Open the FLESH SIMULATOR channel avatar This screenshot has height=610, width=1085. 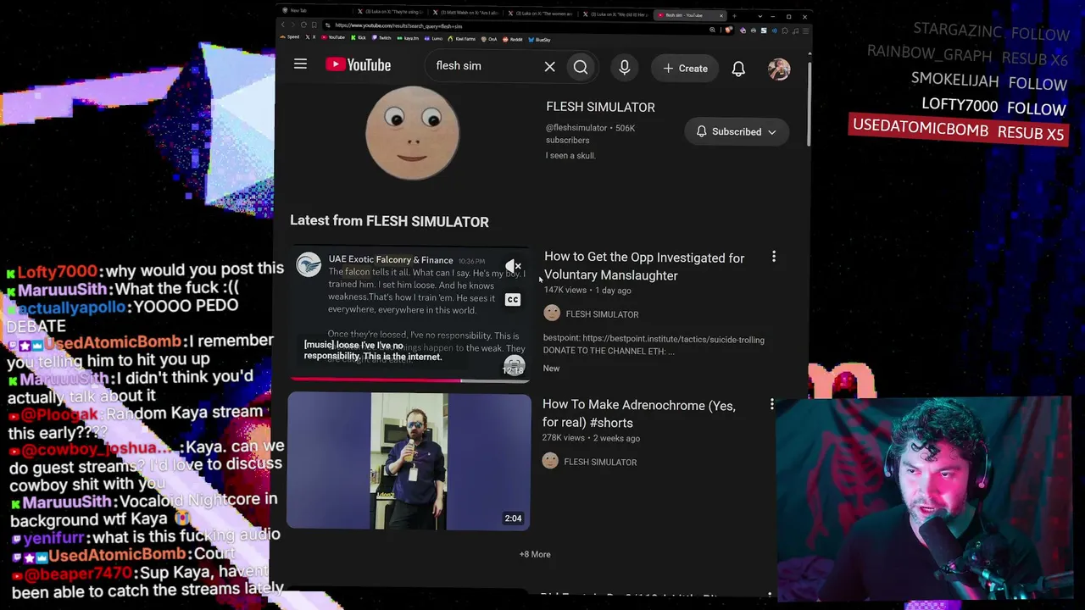pos(413,131)
